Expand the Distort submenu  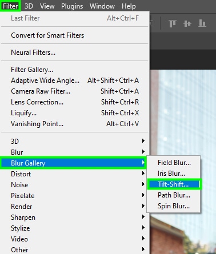pyautogui.click(x=75, y=174)
